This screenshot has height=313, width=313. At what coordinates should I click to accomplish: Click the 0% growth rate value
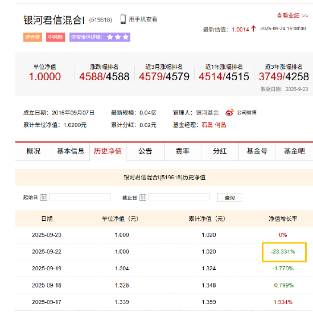(283, 234)
